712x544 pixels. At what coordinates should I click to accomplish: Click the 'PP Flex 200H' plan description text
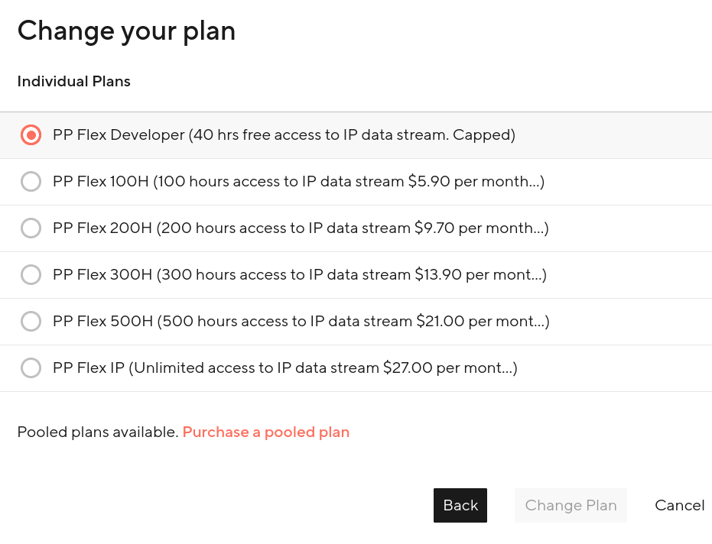(x=301, y=228)
